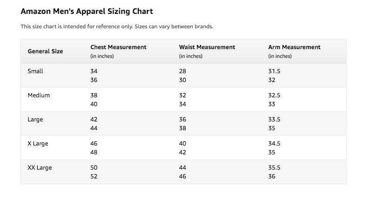
Task: Click waist value 46 in XX Large row
Action: tap(183, 176)
